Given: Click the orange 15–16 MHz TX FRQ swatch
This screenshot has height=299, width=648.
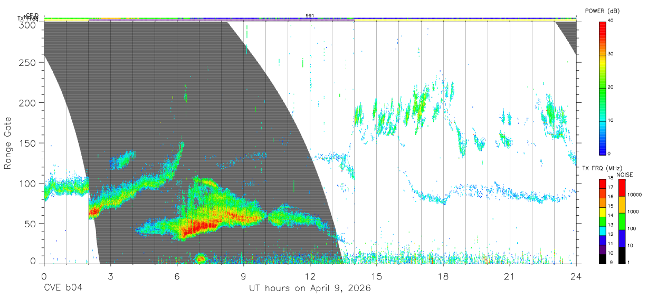Looking at the screenshot, I should click(x=603, y=201).
